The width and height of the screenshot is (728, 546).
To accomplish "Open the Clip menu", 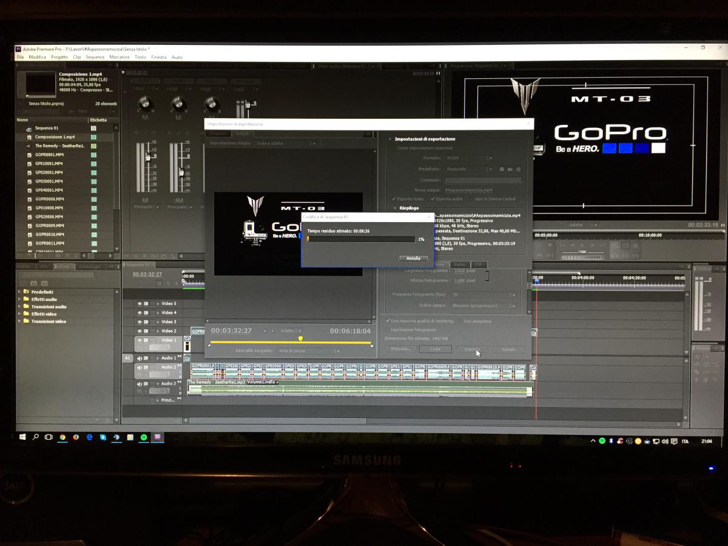I will click(77, 57).
